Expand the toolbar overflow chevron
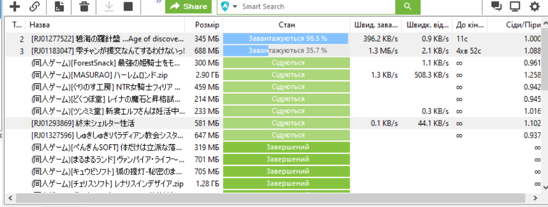This screenshot has height=207, width=548. pyautogui.click(x=159, y=2)
